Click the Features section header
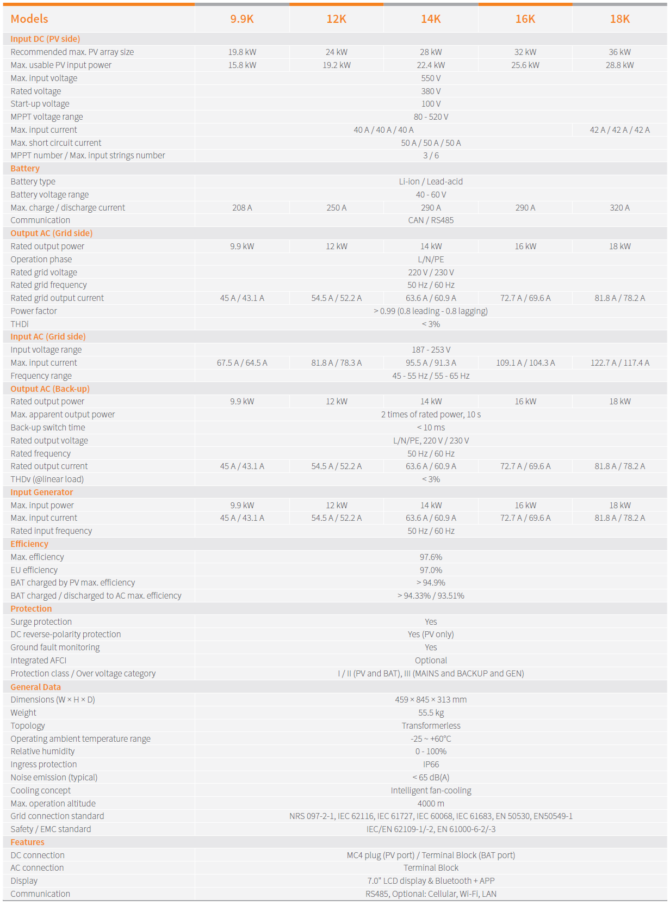Image resolution: width=670 pixels, height=905 pixels. coord(28,842)
